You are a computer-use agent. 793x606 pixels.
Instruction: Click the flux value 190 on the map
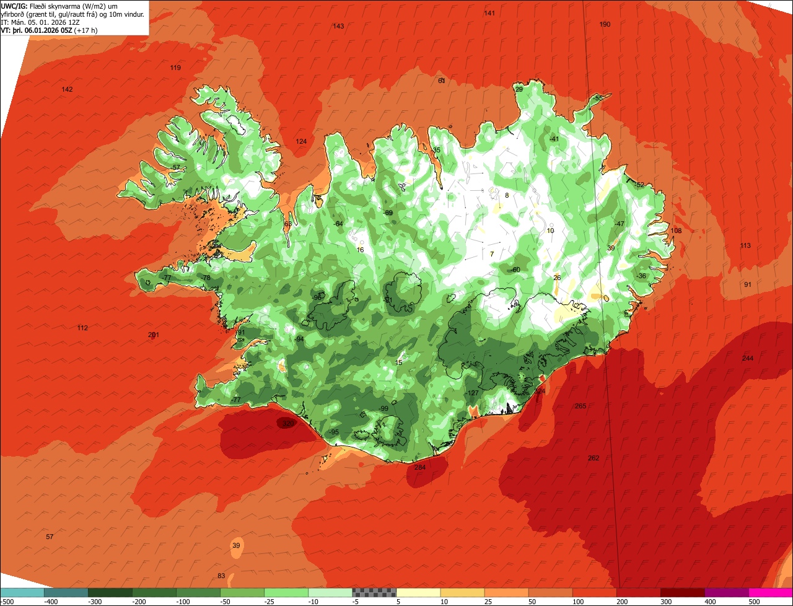(x=605, y=24)
